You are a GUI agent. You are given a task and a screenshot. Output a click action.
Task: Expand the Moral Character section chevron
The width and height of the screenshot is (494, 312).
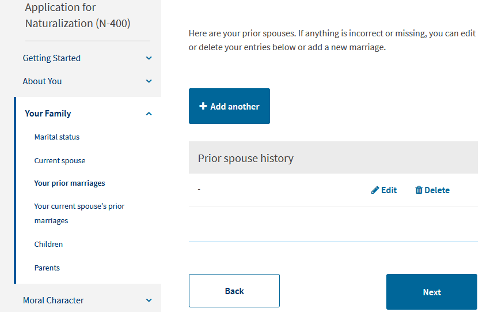[x=149, y=300]
